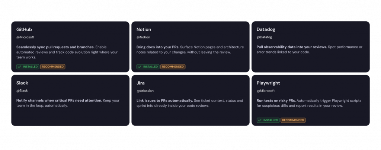Click the Slack card's notification description text
This screenshot has height=150, width=381.
(67, 103)
